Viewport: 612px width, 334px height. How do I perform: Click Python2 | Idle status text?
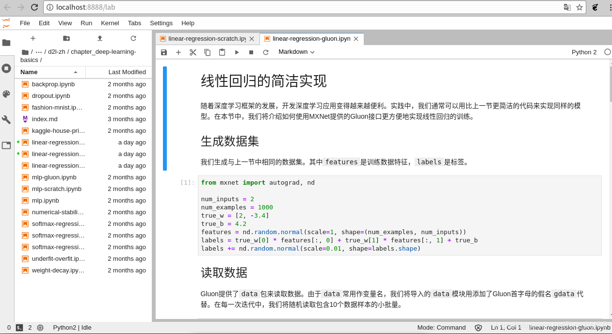pos(72,328)
